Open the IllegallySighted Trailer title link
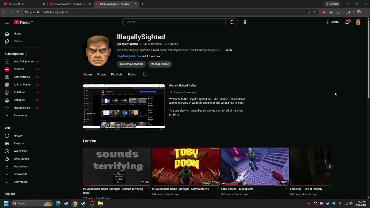The width and height of the screenshot is (370, 208). coord(183,86)
